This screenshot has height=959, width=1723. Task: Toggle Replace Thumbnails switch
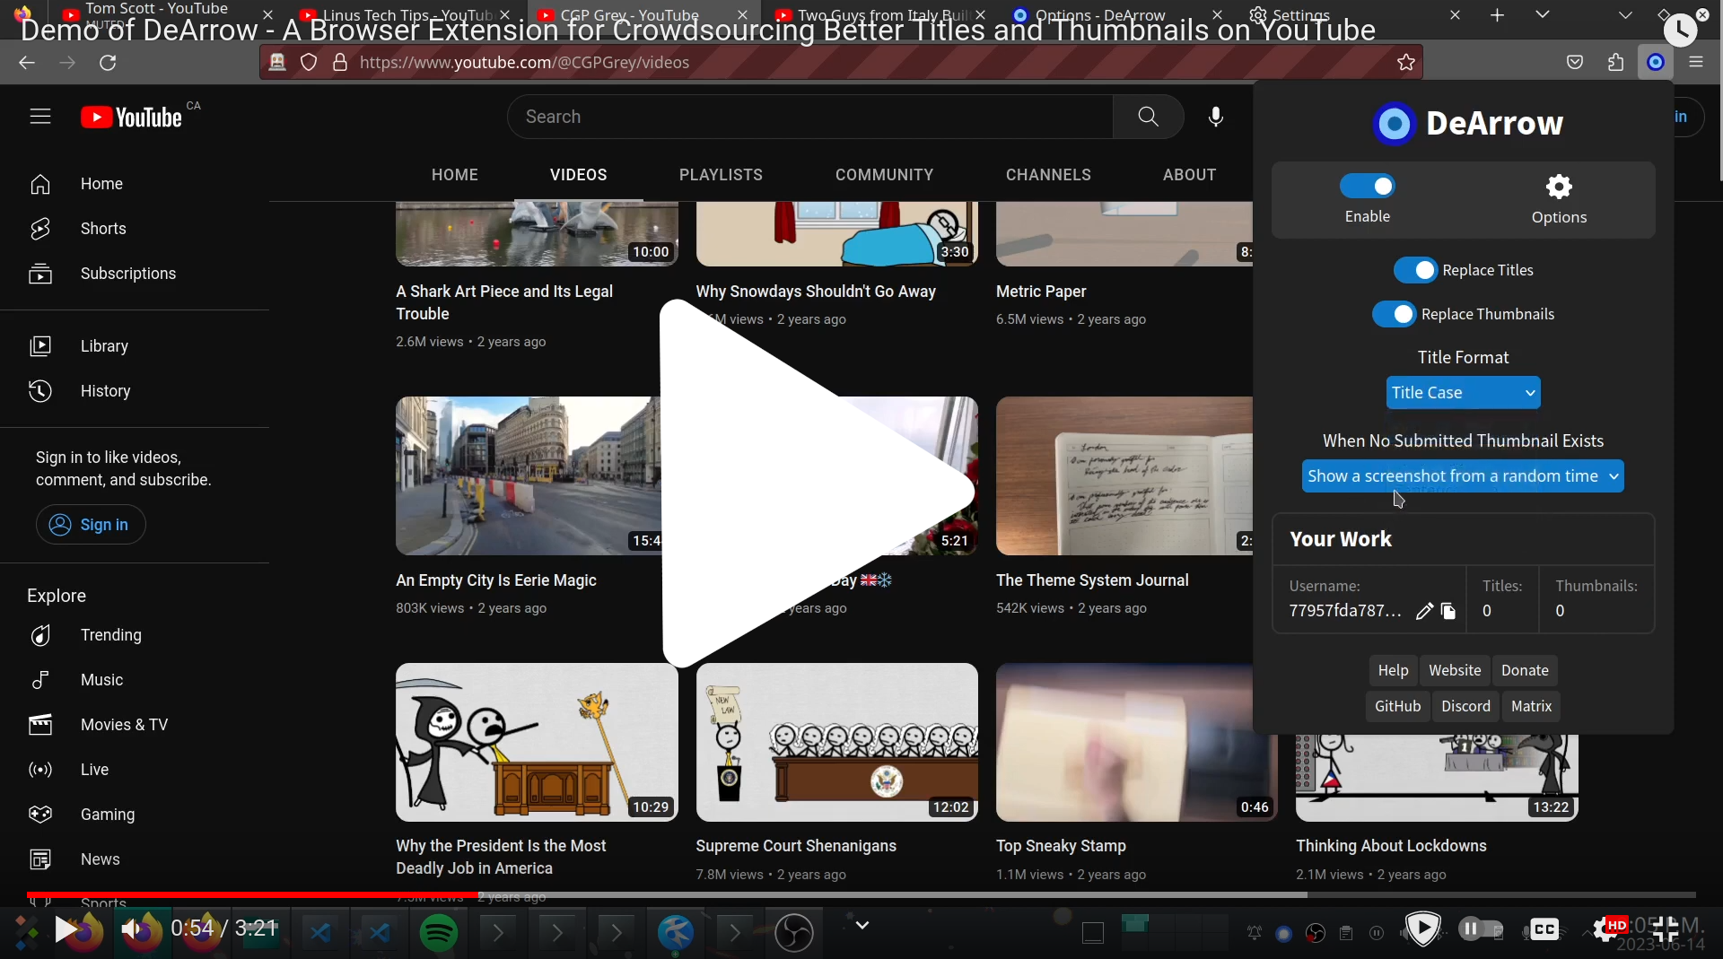(1394, 314)
